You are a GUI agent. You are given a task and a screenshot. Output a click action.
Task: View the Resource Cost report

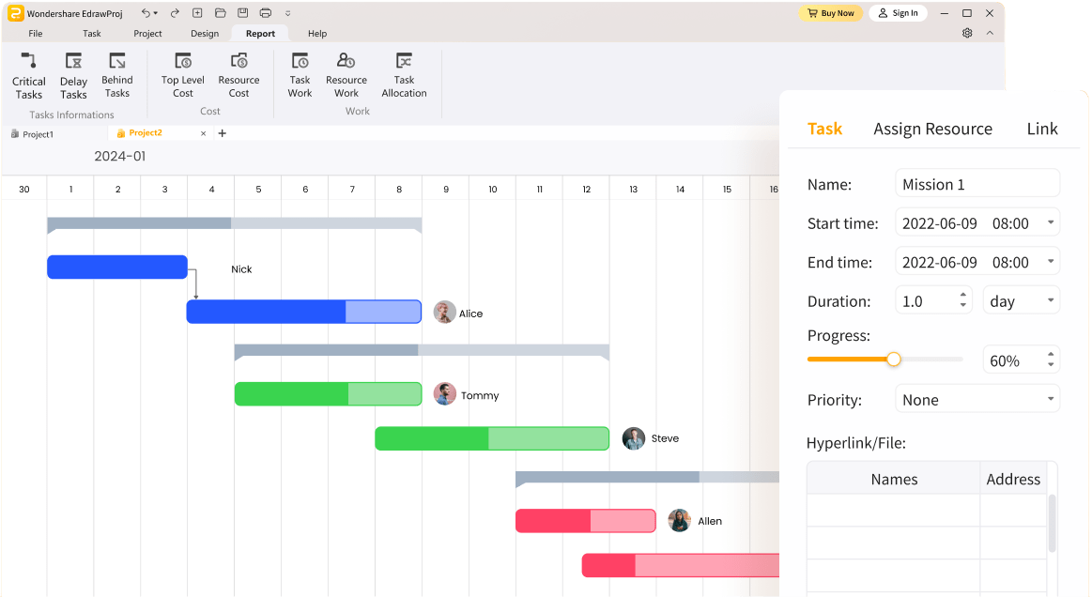click(x=238, y=74)
